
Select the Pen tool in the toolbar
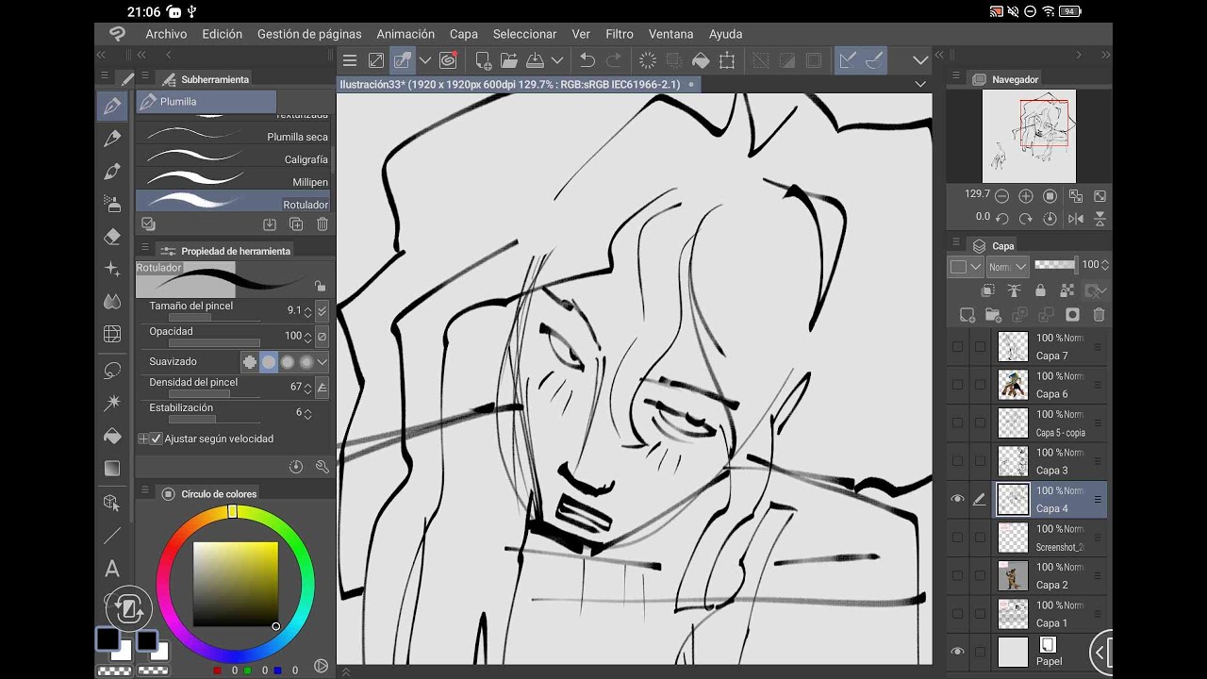tap(112, 106)
